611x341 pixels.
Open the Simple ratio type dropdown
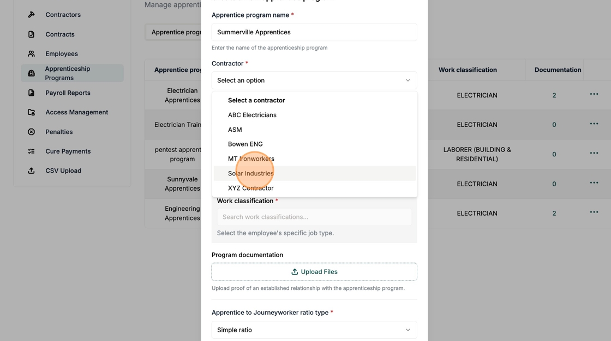pos(314,330)
